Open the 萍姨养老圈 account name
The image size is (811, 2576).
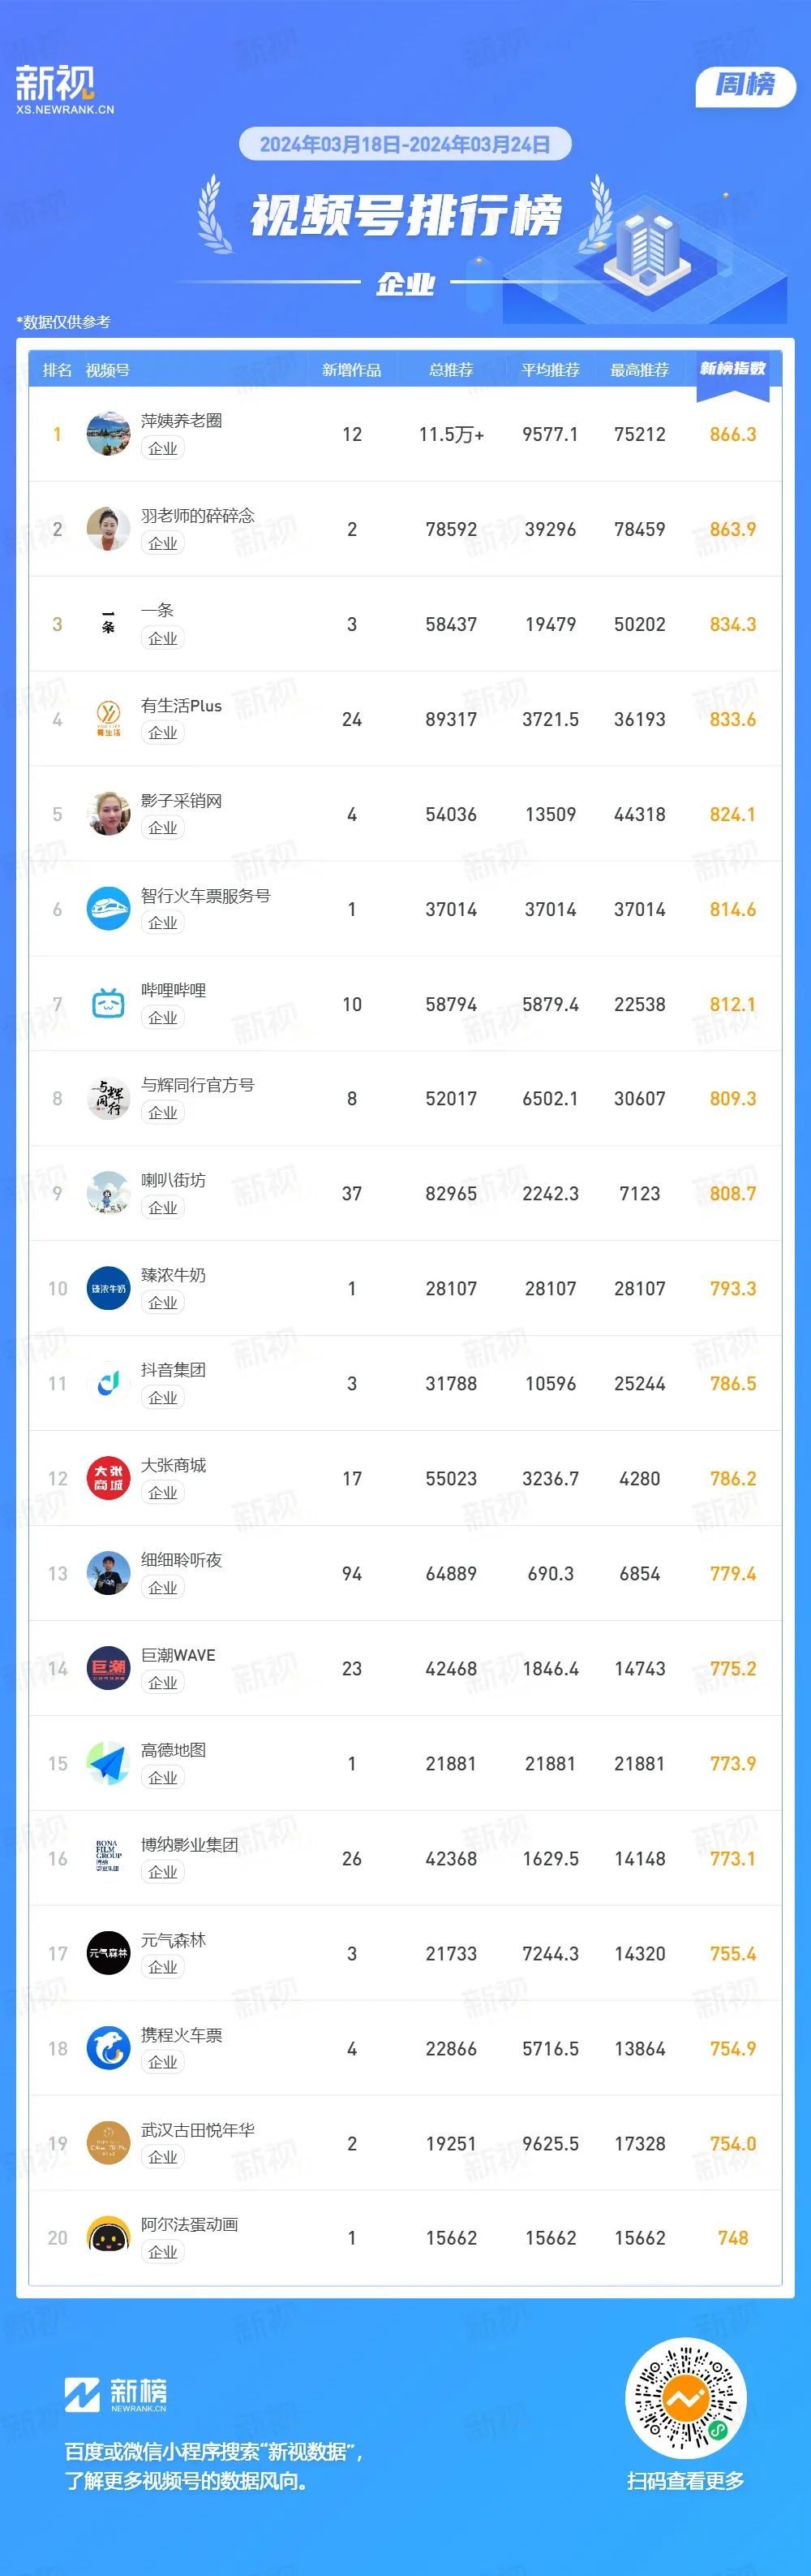[x=182, y=421]
